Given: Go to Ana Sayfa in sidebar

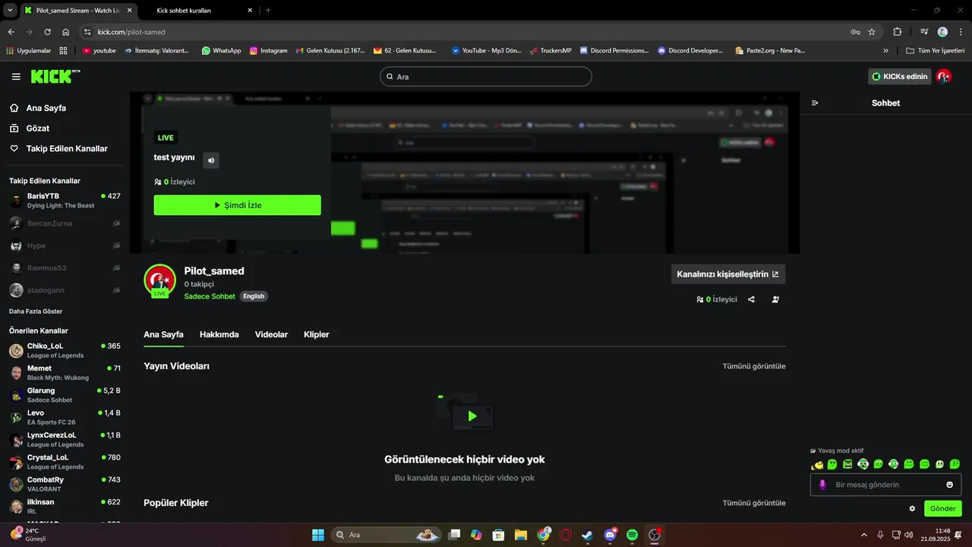Looking at the screenshot, I should pyautogui.click(x=65, y=108).
